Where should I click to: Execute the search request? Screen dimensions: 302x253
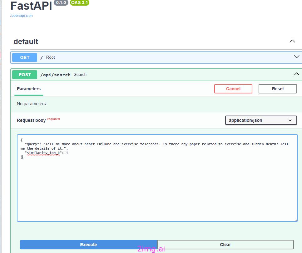[89, 245]
